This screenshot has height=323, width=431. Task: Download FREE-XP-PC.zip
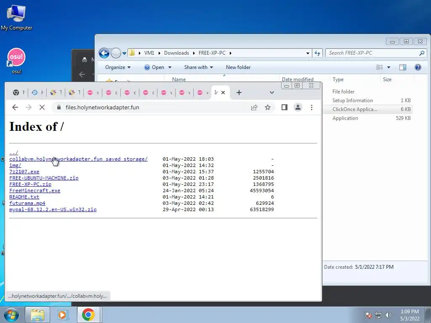pyautogui.click(x=30, y=184)
